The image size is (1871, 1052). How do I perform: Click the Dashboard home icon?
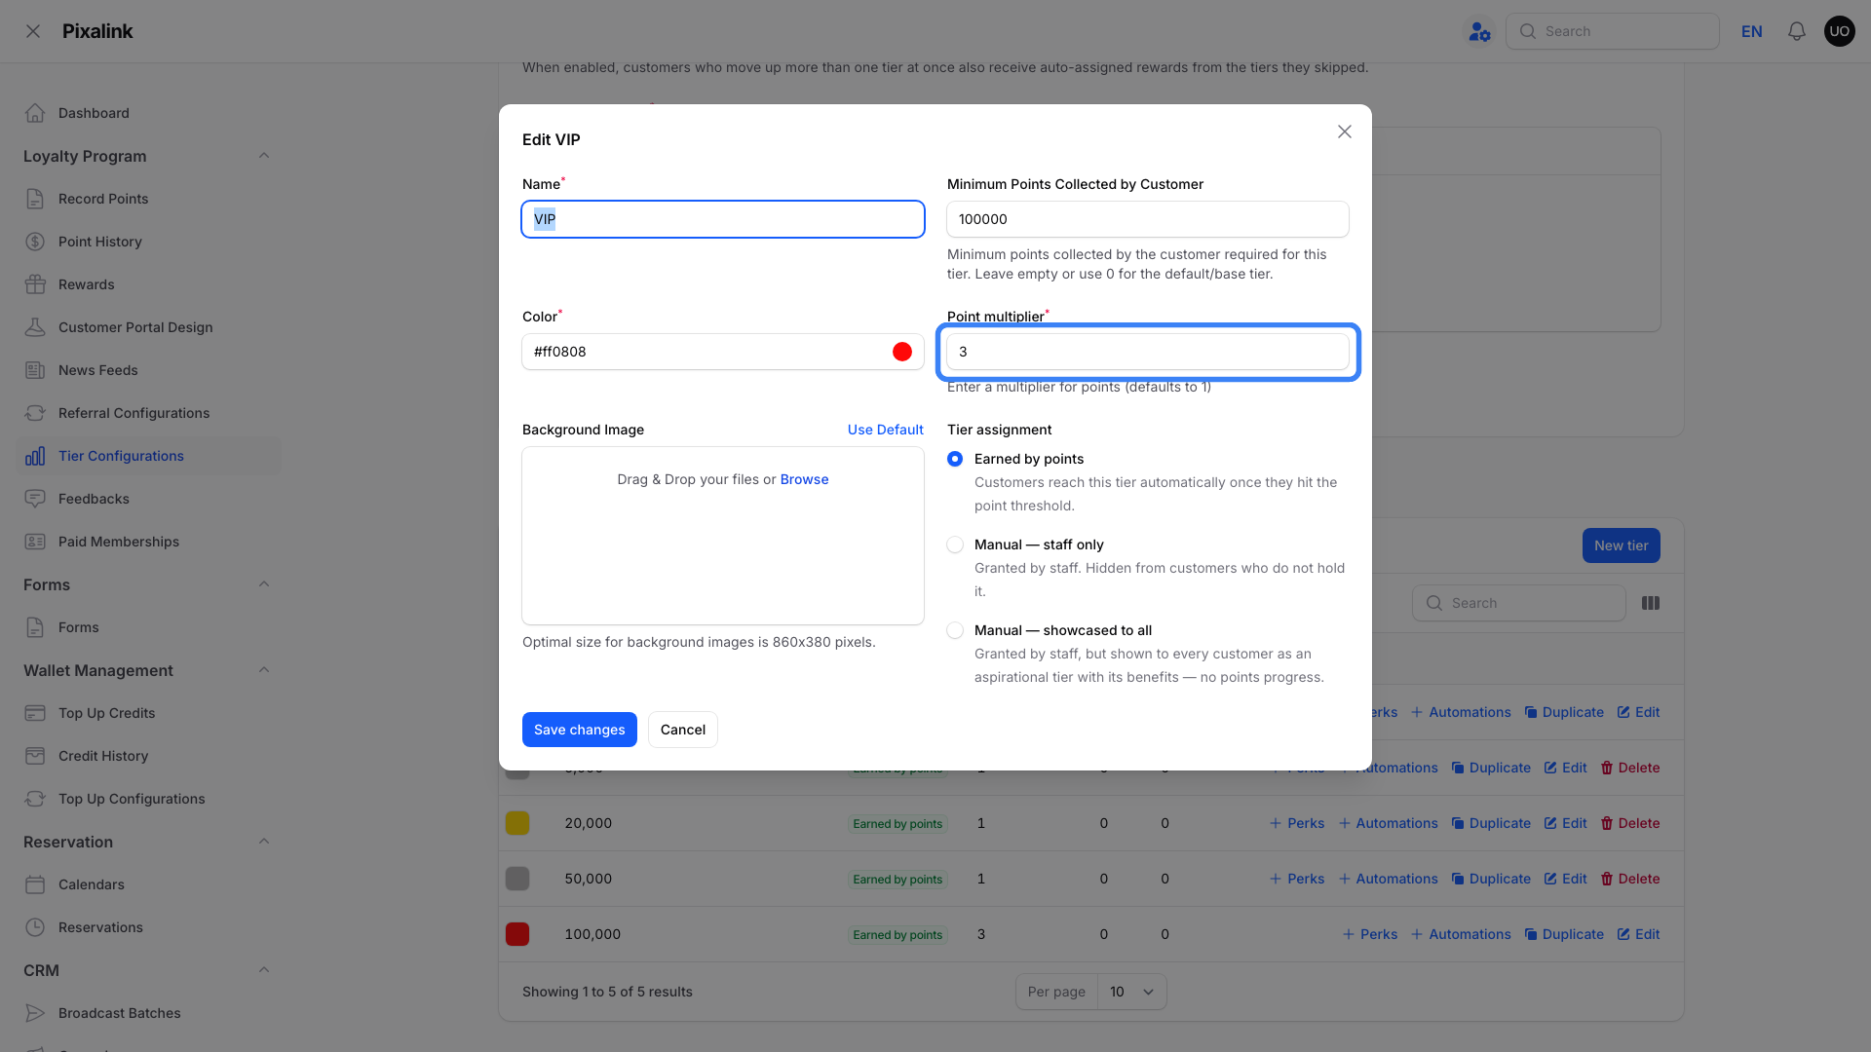(35, 113)
